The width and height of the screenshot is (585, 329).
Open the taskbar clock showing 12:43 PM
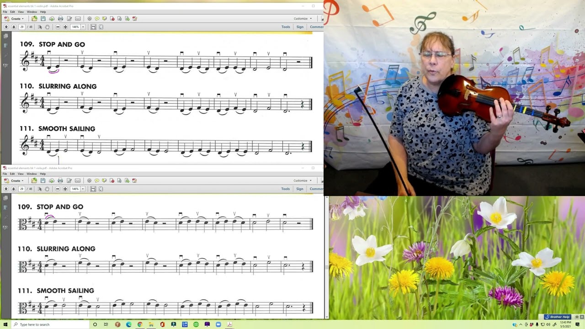tap(565, 324)
